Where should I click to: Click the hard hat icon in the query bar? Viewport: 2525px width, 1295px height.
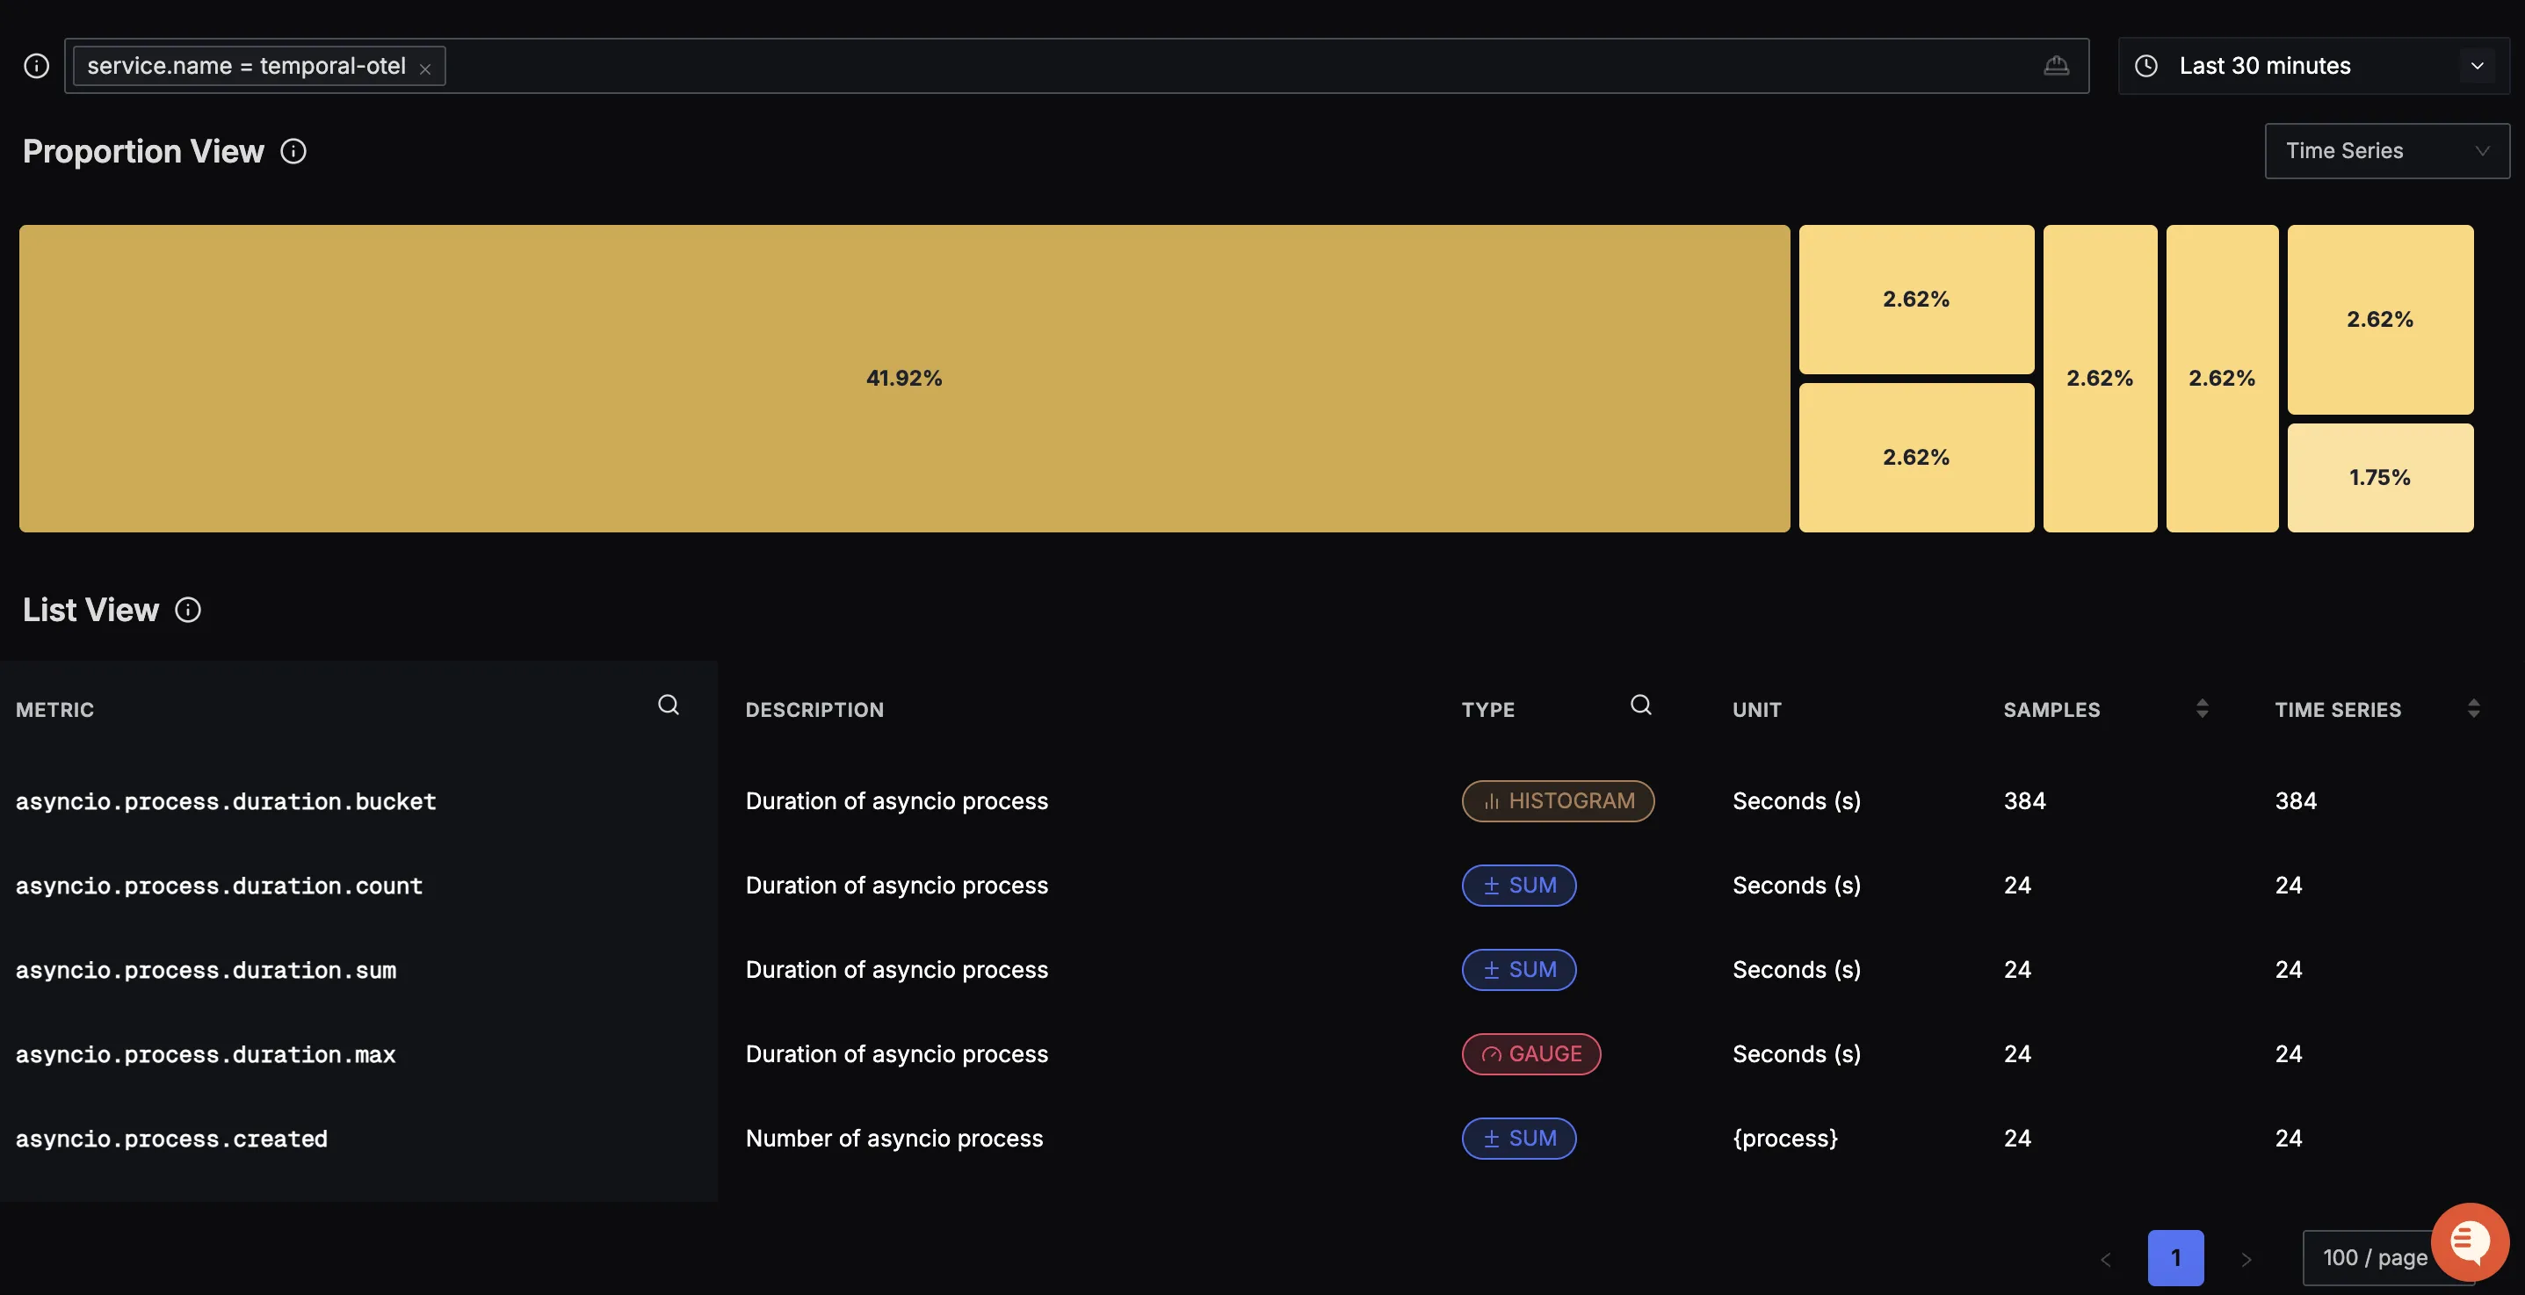[x=2058, y=66]
